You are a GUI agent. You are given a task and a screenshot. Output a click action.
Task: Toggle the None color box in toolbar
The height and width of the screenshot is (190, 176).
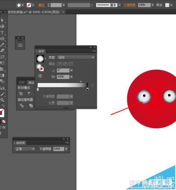pos(4,121)
